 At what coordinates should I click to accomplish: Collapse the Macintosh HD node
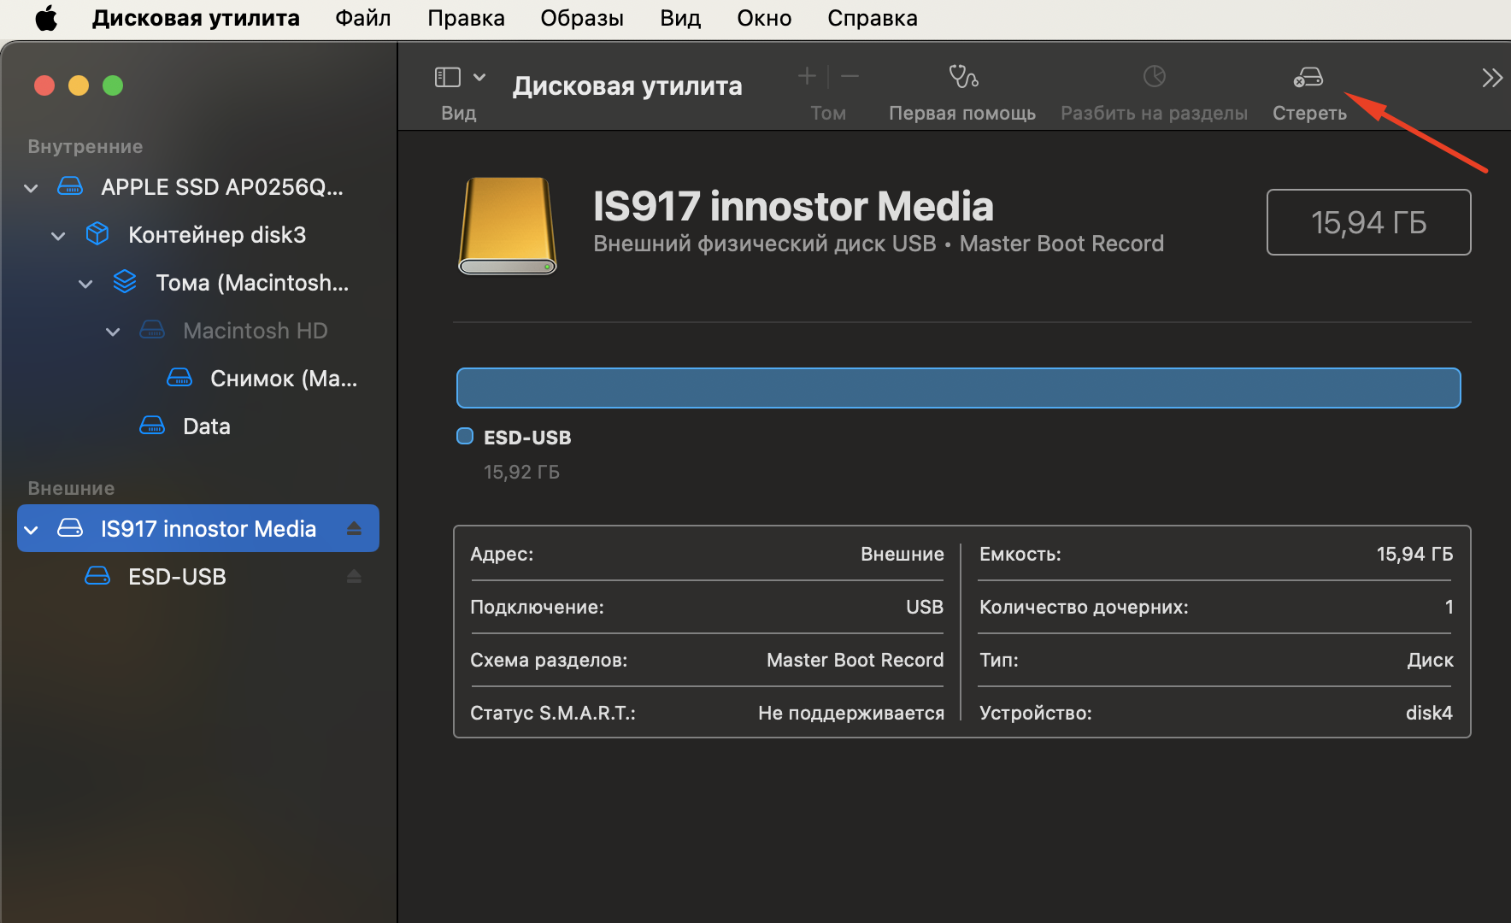tap(113, 332)
